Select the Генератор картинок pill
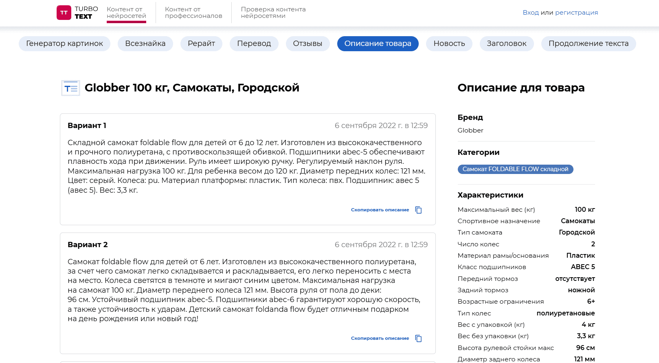Image resolution: width=659 pixels, height=363 pixels. point(64,43)
